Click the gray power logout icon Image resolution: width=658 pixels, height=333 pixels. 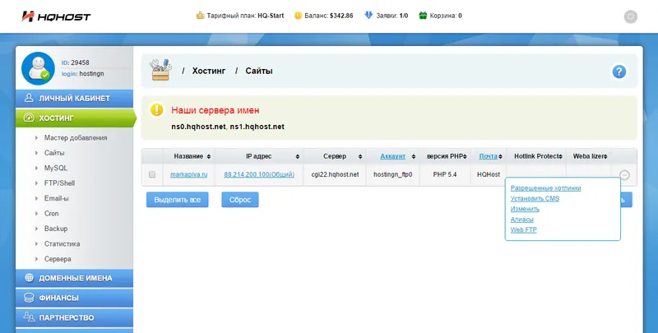tap(630, 16)
